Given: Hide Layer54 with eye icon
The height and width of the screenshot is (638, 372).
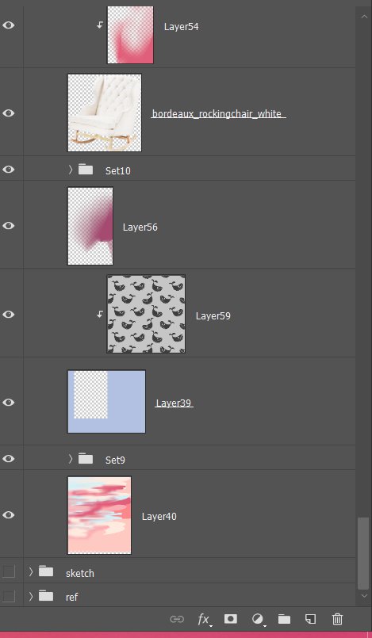Looking at the screenshot, I should tap(8, 25).
